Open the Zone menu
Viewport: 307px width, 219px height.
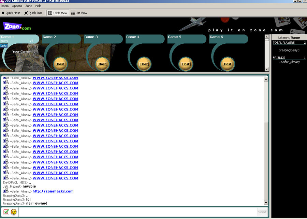click(x=29, y=6)
